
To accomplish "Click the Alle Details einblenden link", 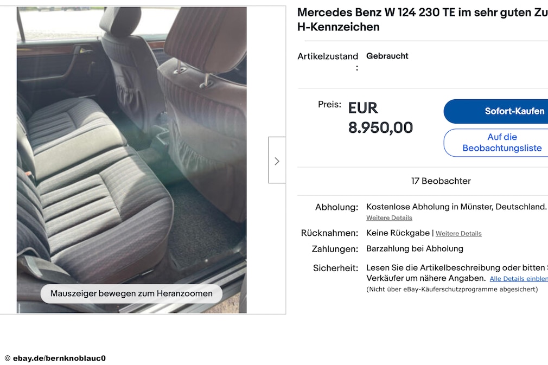I will click(x=519, y=279).
